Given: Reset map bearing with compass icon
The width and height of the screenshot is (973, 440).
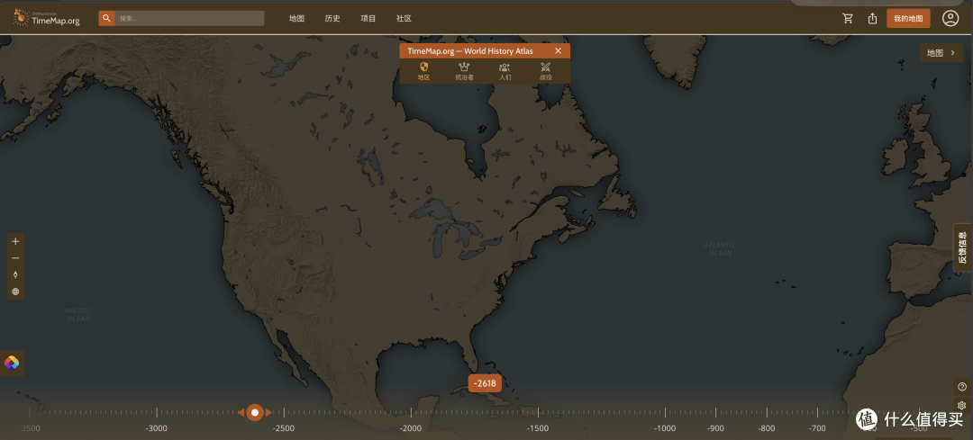Looking at the screenshot, I should click(x=15, y=274).
